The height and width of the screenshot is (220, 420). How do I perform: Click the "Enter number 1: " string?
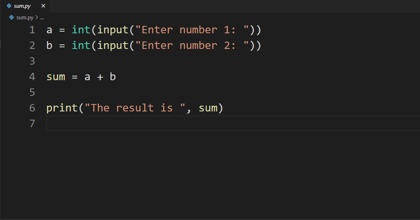(192, 30)
